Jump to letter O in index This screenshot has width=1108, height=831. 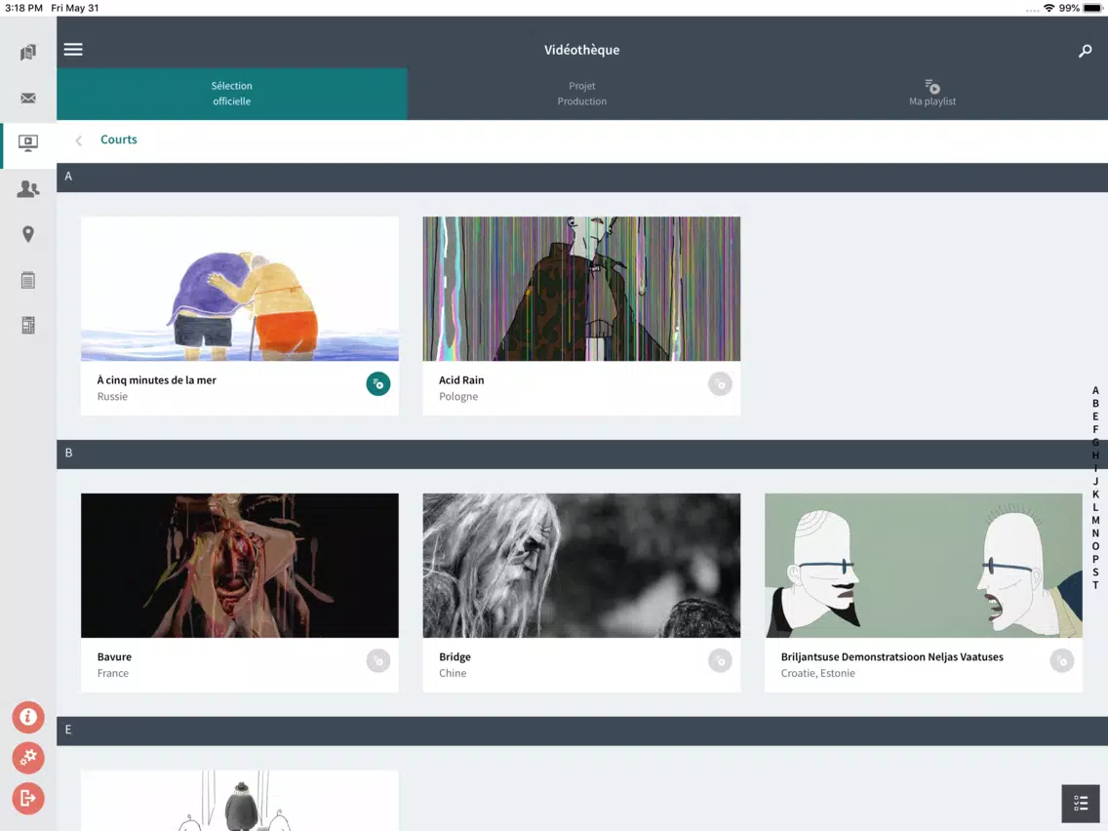click(x=1095, y=546)
